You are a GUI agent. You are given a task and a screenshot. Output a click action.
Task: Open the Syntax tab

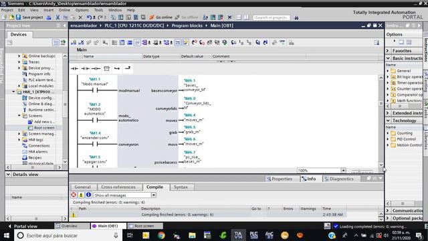[x=181, y=187]
